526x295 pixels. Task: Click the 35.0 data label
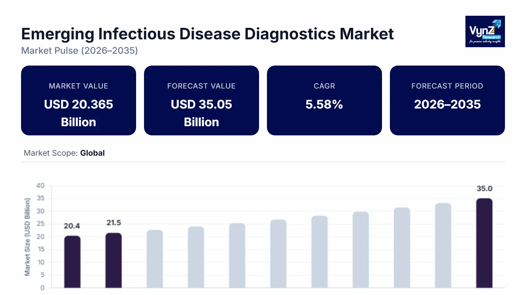pos(484,188)
